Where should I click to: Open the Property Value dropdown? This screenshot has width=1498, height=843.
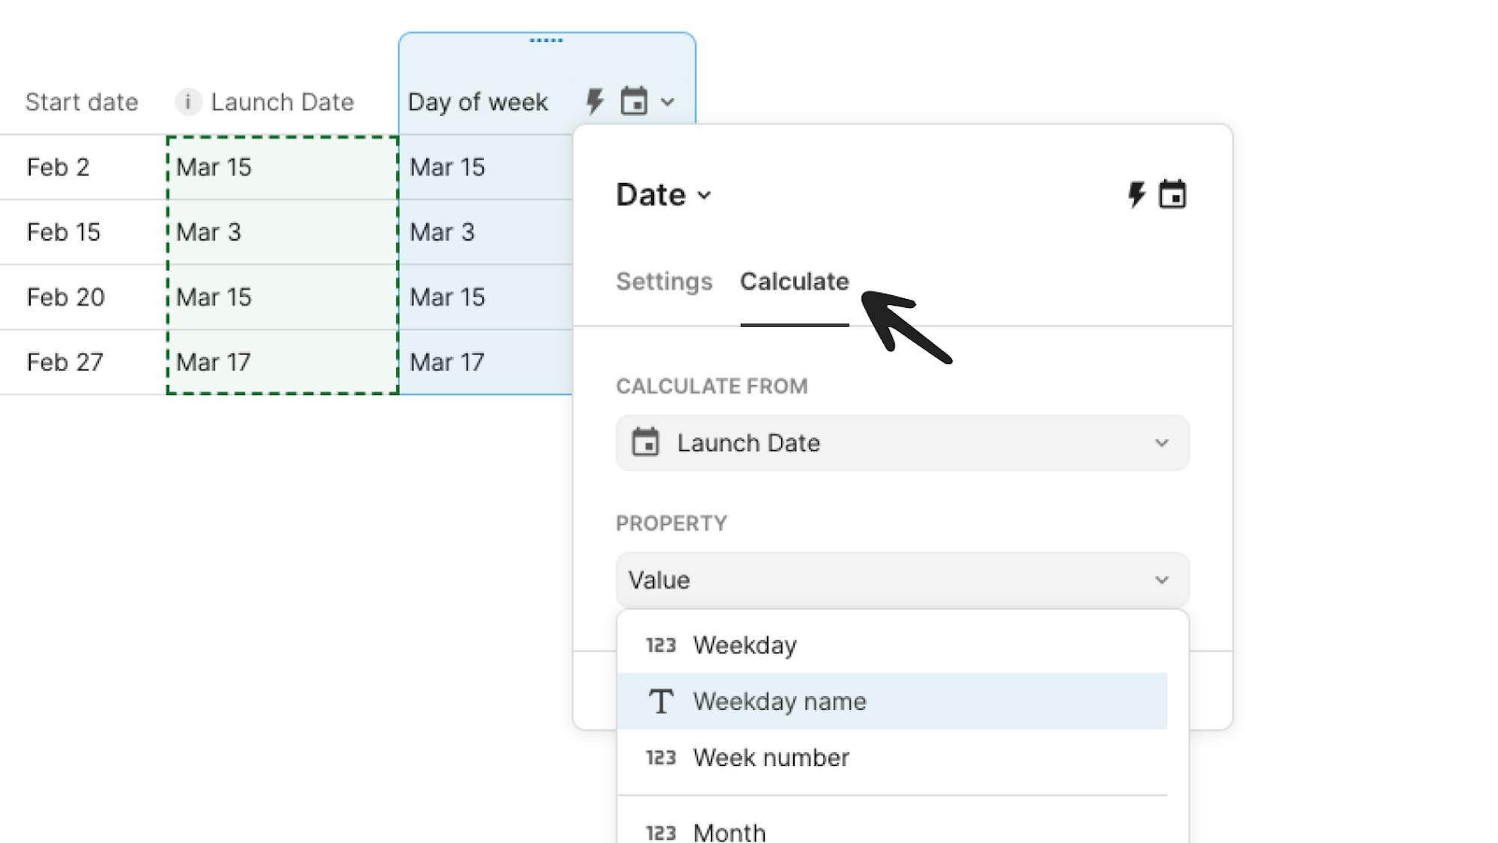point(902,580)
